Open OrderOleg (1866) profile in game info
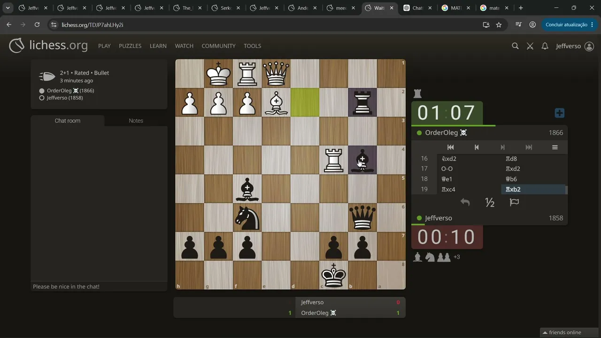Image resolution: width=601 pixels, height=338 pixels. point(70,91)
